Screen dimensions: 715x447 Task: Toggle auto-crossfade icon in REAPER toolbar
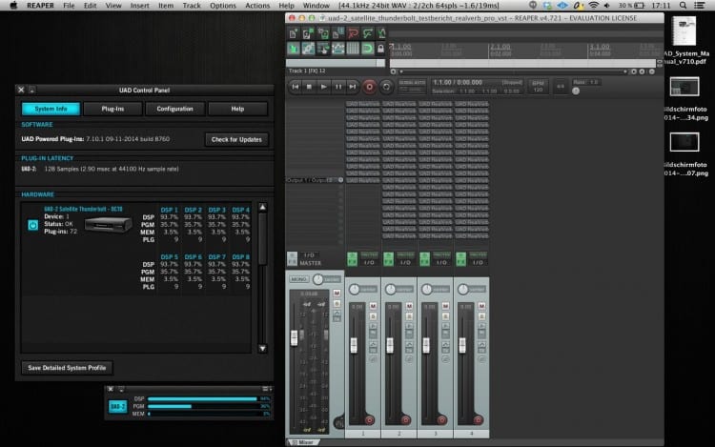294,49
